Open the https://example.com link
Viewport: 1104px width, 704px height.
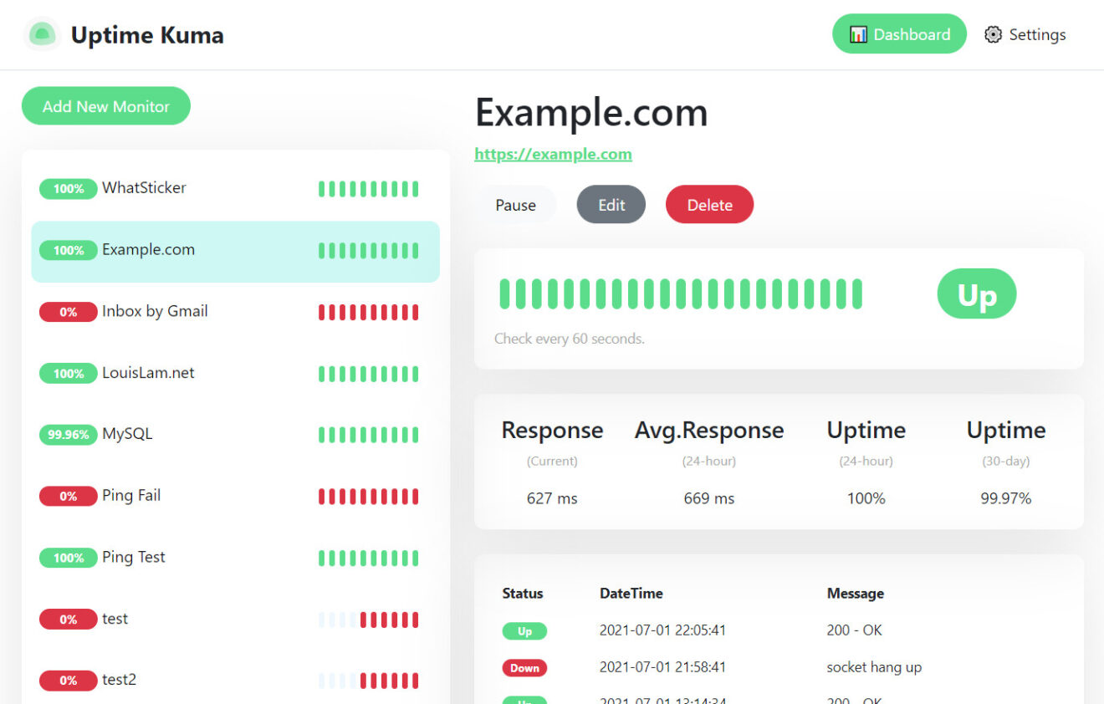pos(553,154)
